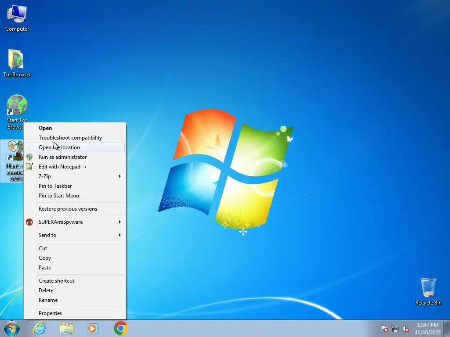The image size is (450, 337).
Task: Open the Recycle Bin
Action: pyautogui.click(x=428, y=291)
